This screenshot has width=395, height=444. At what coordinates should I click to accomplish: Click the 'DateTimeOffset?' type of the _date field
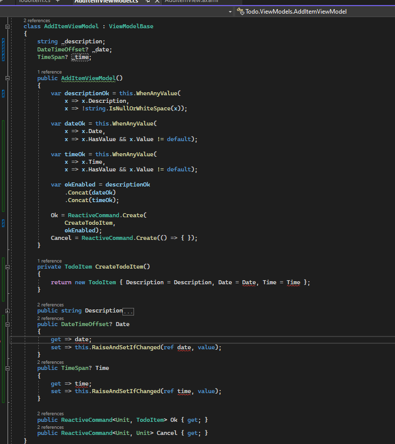(62, 49)
